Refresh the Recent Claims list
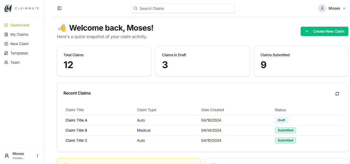The image size is (350, 164). pos(337,94)
